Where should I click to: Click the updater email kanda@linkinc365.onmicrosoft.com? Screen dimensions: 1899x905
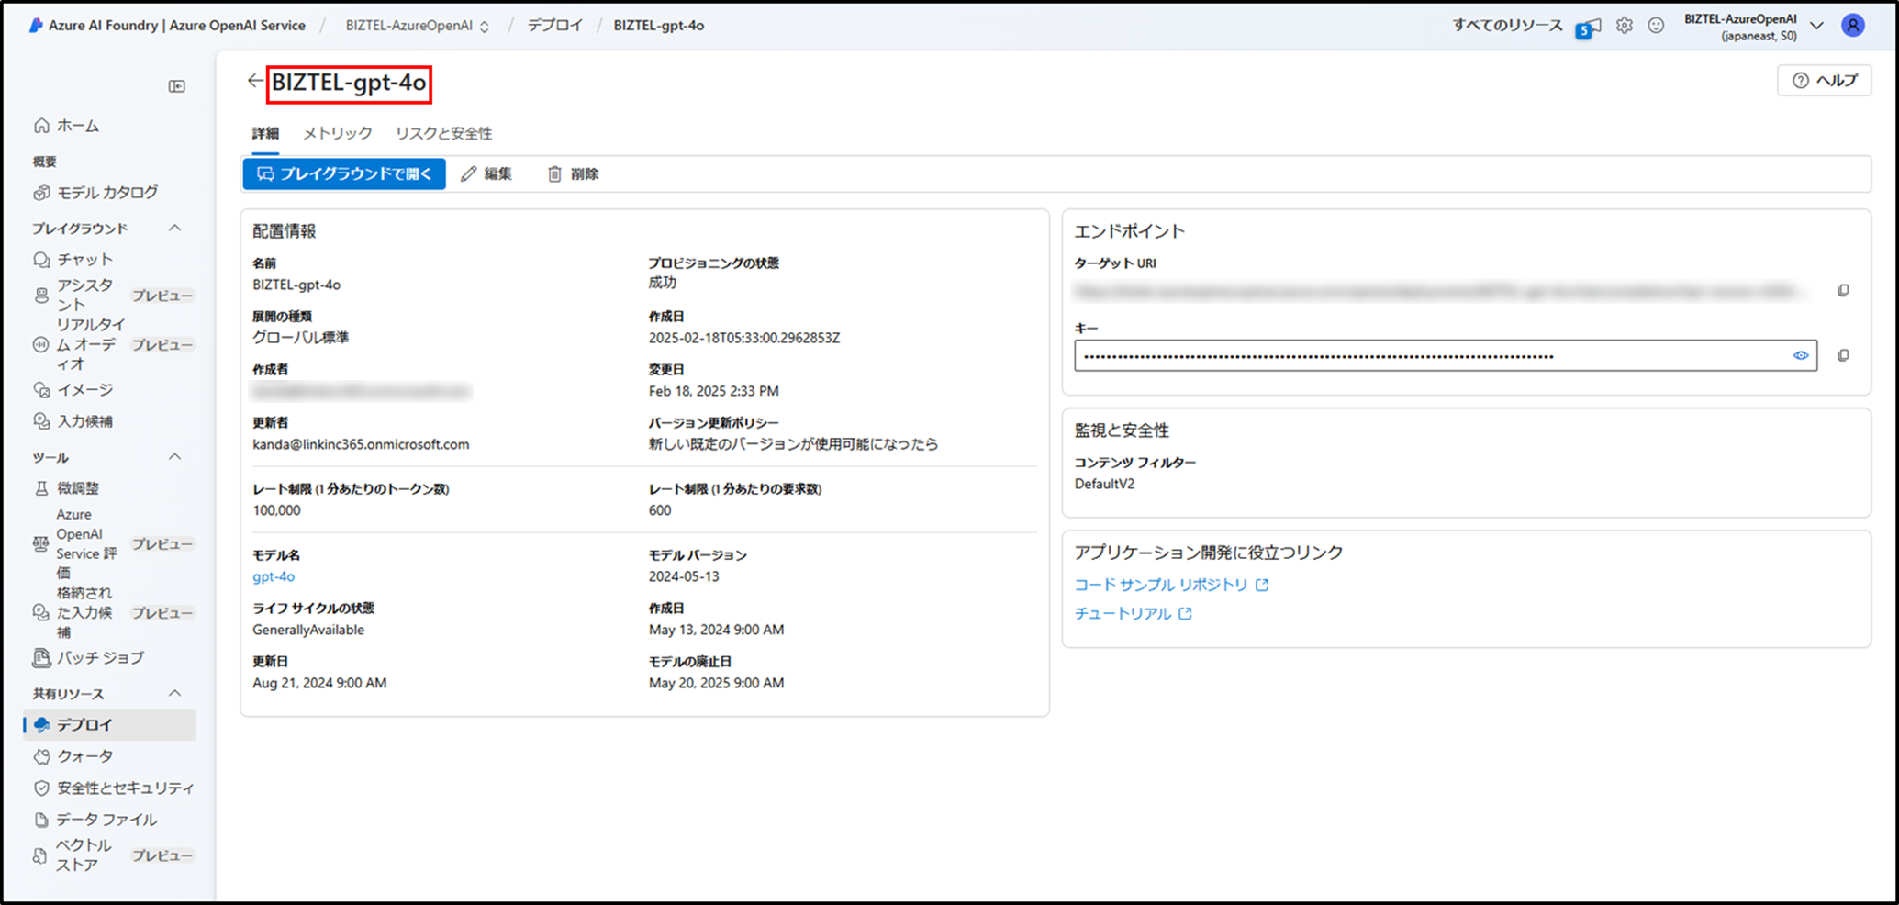361,444
